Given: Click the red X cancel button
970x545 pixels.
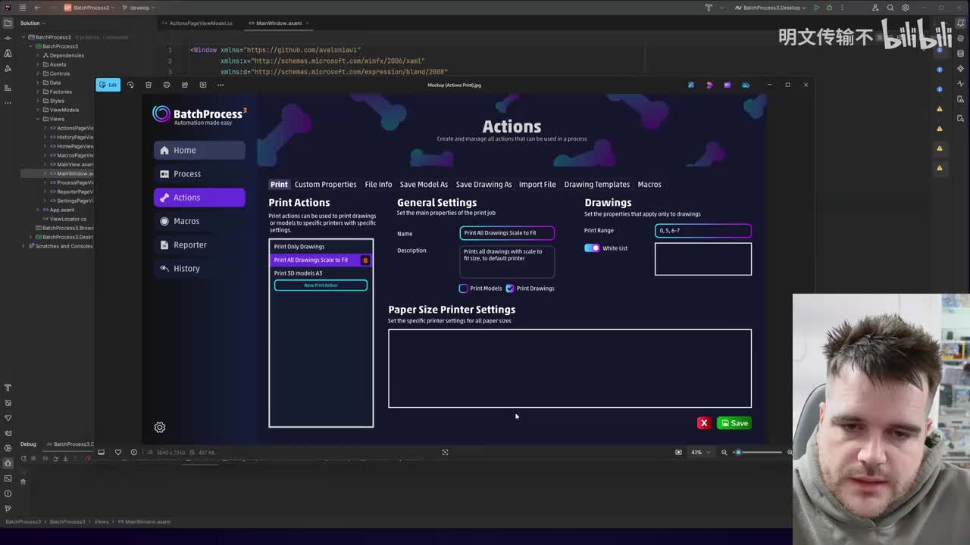Looking at the screenshot, I should 704,423.
